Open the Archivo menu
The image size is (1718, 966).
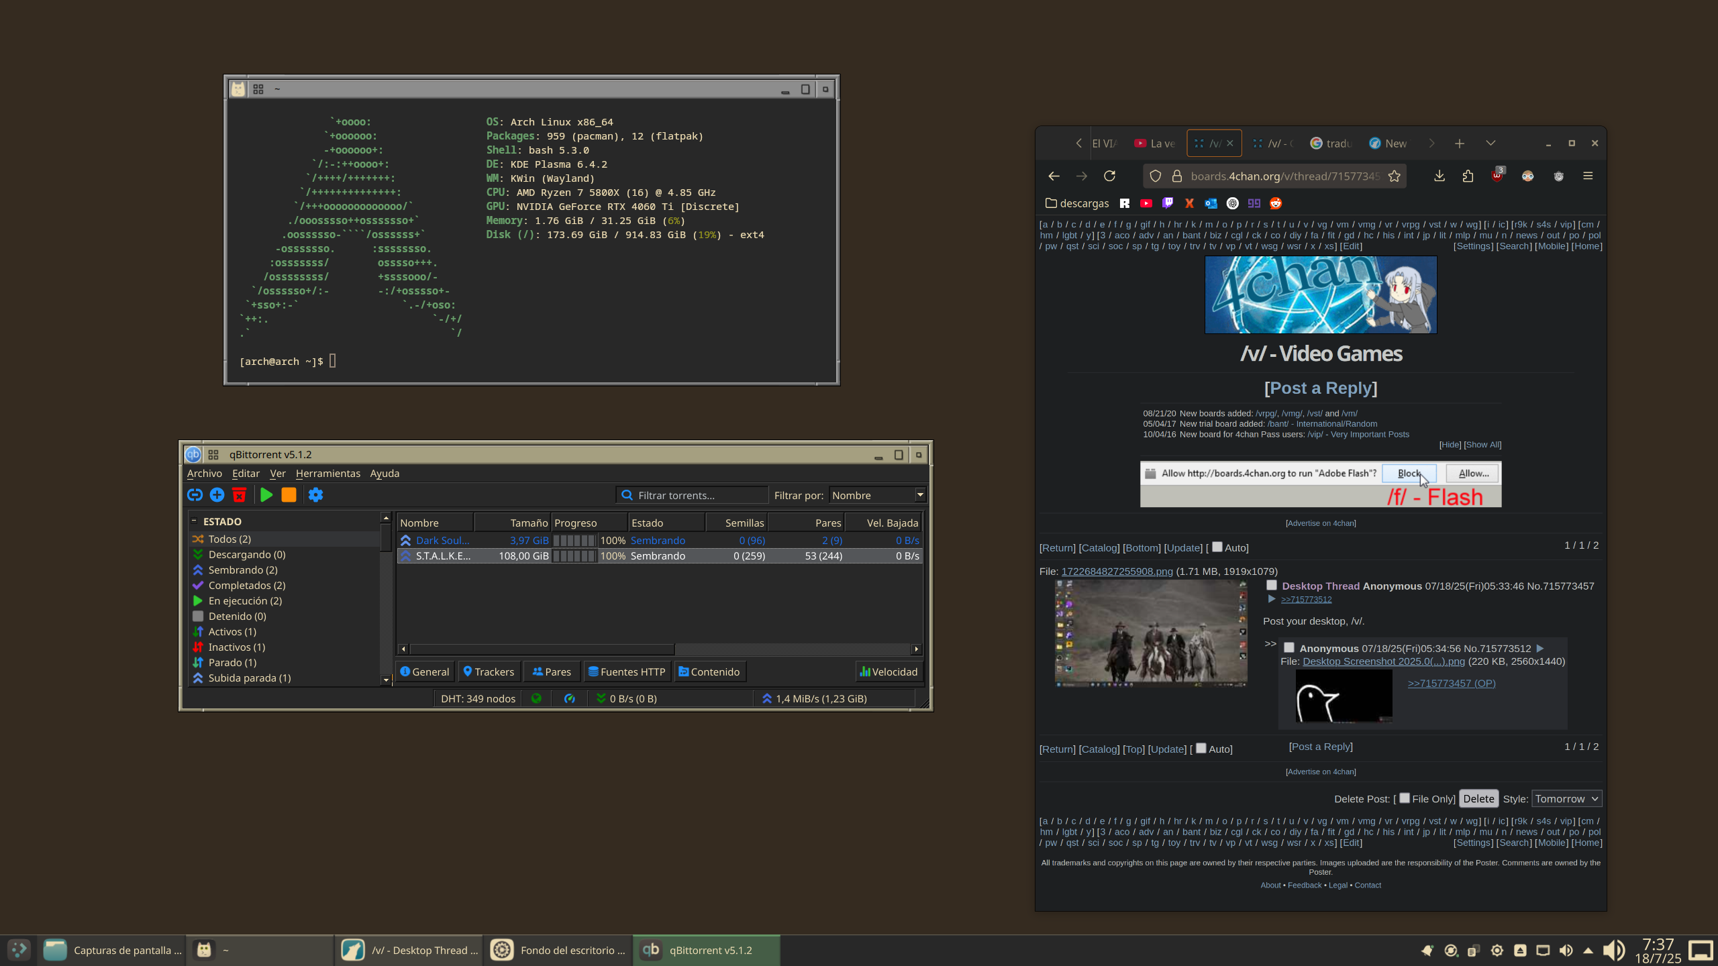[204, 474]
